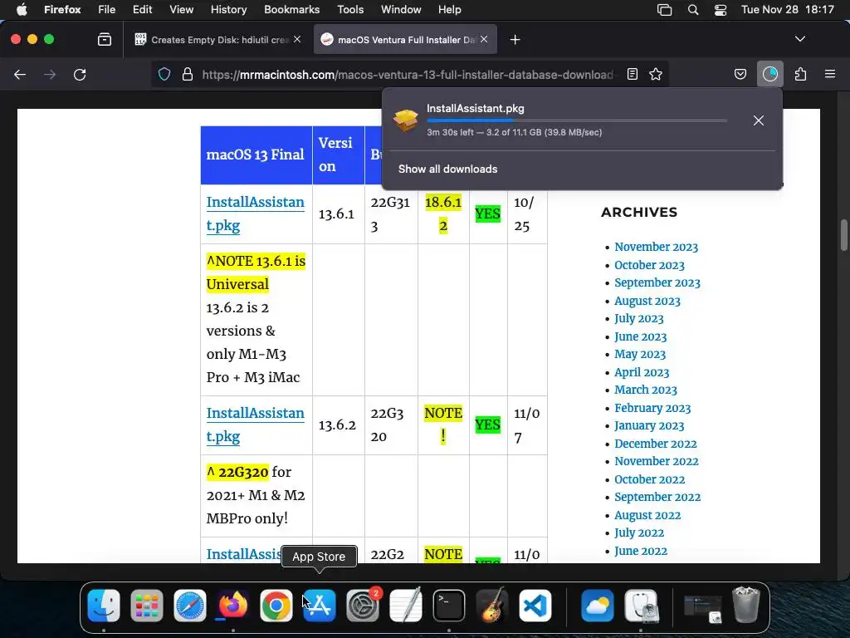
Task: Toggle reader view in the address bar
Action: (632, 74)
